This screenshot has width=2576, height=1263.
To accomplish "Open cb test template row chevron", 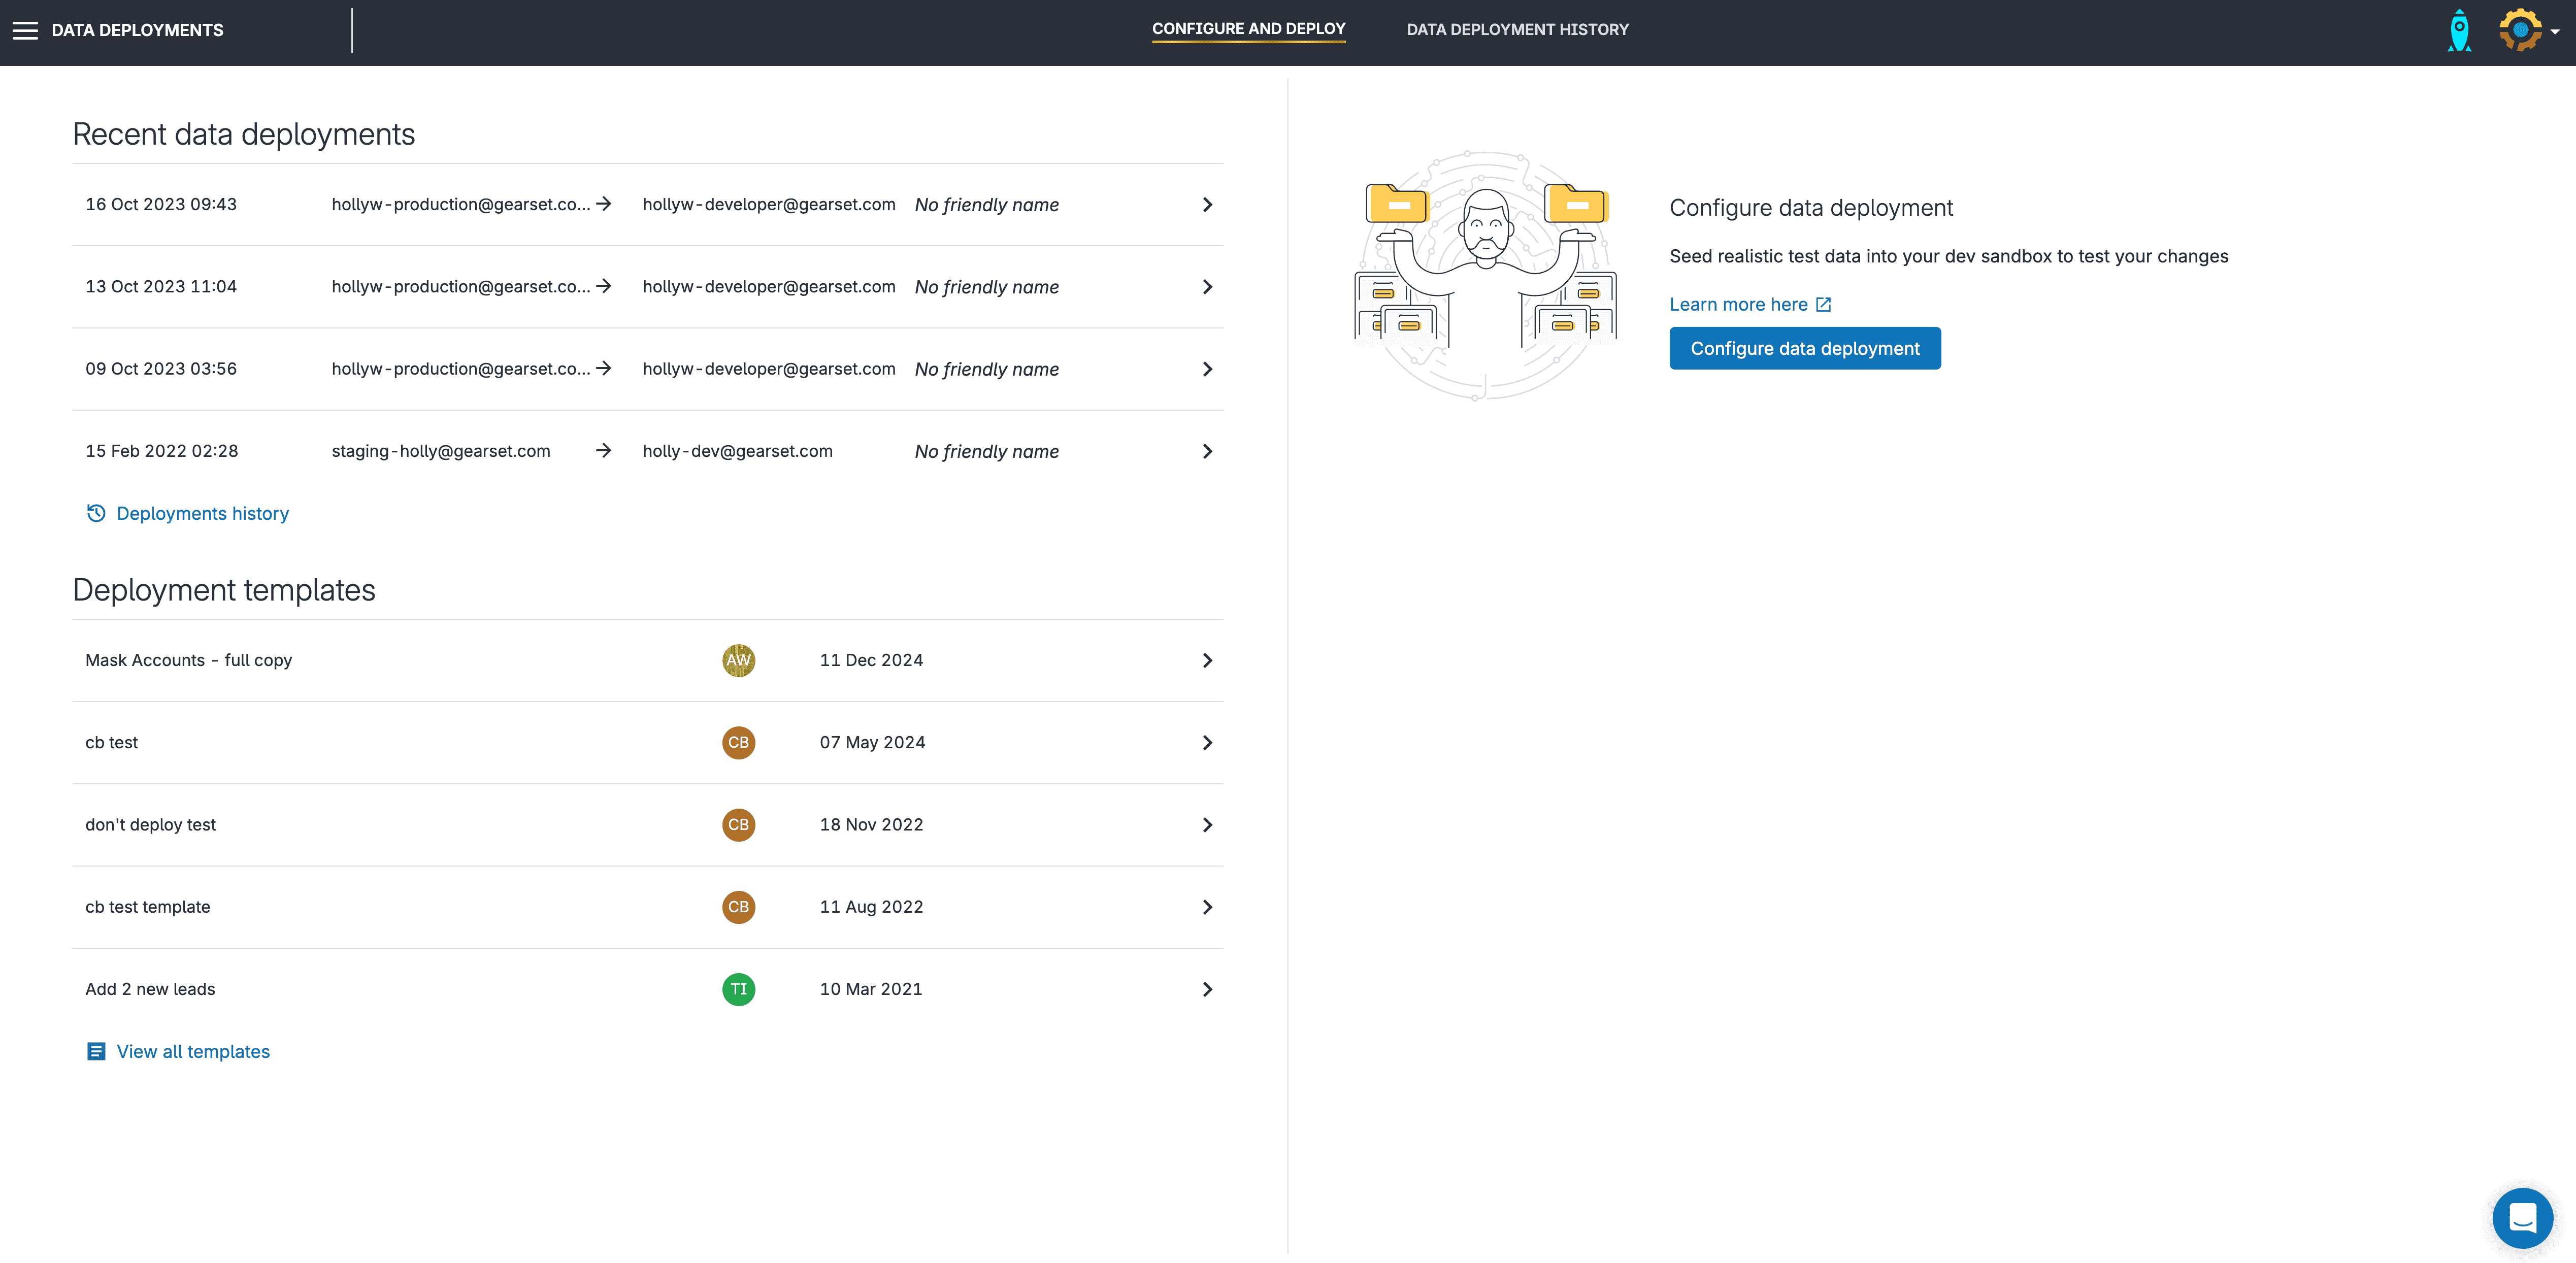I will [x=1207, y=907].
